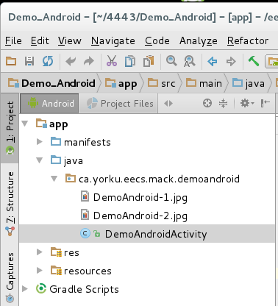The image size is (278, 306).
Task: Click the src breadcrumb in navigation bar
Action: click(x=162, y=83)
